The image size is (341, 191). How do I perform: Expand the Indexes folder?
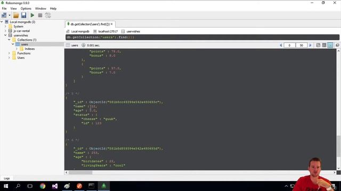click(x=17, y=49)
